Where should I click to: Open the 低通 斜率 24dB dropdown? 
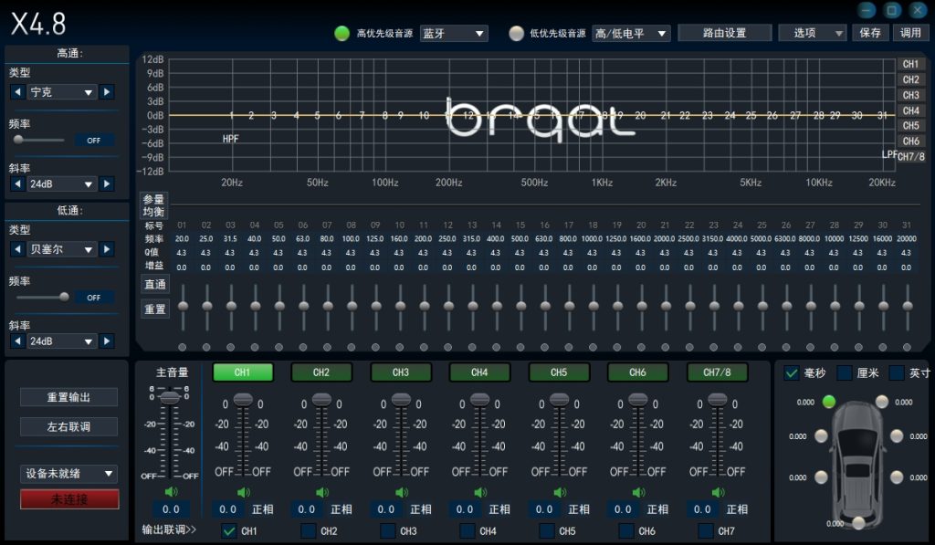(62, 341)
